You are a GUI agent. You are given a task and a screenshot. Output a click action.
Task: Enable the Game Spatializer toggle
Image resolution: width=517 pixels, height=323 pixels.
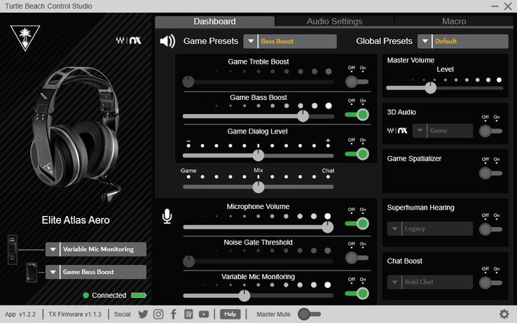[490, 173]
